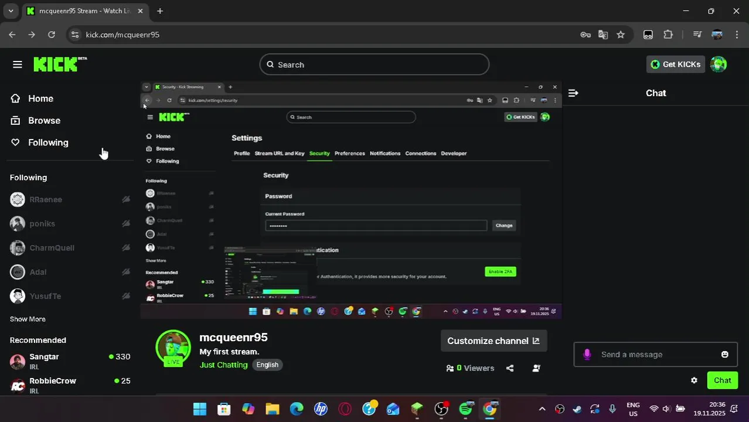Click the share icon beside Viewers
Screen dimensions: 749x422
click(x=510, y=368)
